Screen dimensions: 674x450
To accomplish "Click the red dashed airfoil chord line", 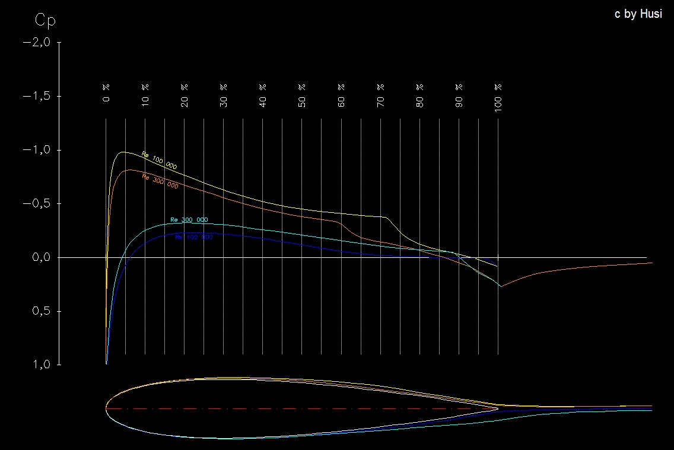I will point(297,408).
